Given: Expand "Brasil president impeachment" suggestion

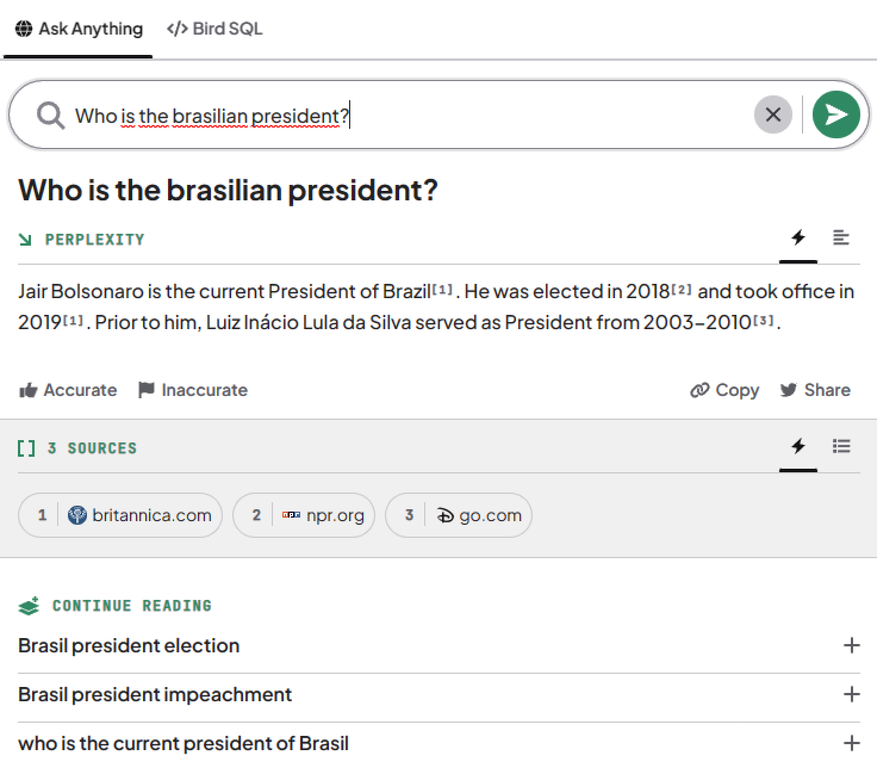Looking at the screenshot, I should [851, 694].
